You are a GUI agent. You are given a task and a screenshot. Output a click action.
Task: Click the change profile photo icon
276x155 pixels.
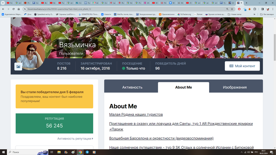(18, 66)
